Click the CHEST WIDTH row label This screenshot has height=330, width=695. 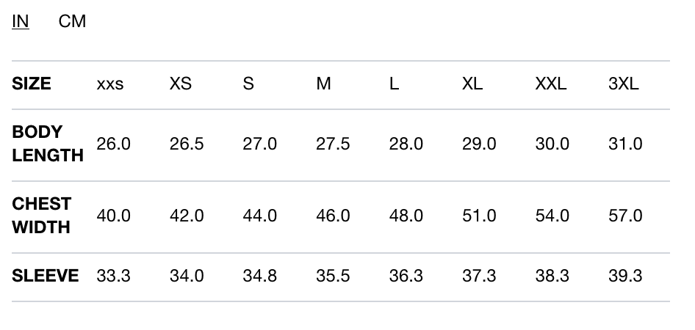click(x=42, y=216)
